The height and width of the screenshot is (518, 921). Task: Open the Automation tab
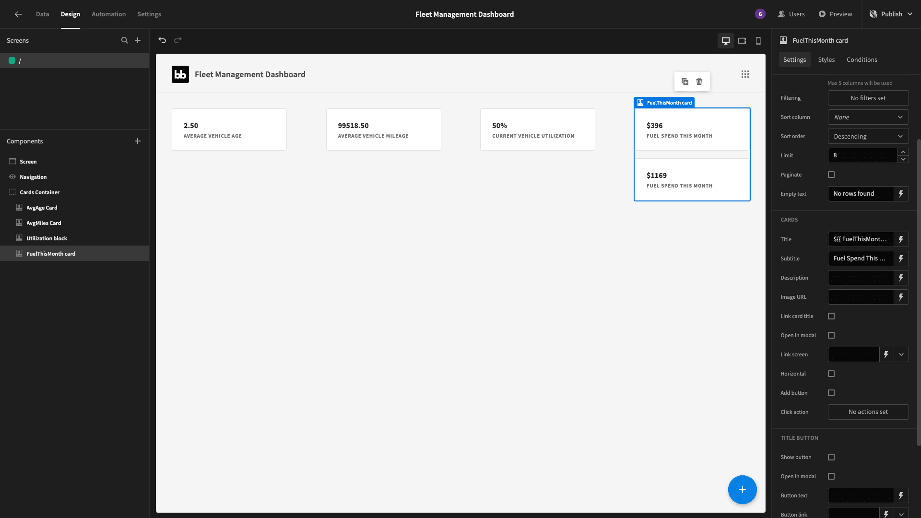coord(108,14)
